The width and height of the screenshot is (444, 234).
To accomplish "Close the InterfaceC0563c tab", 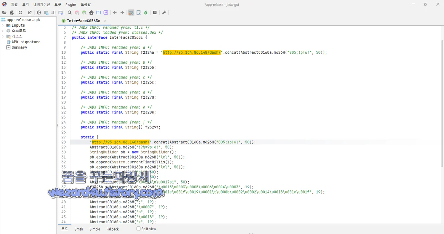I will coord(105,21).
